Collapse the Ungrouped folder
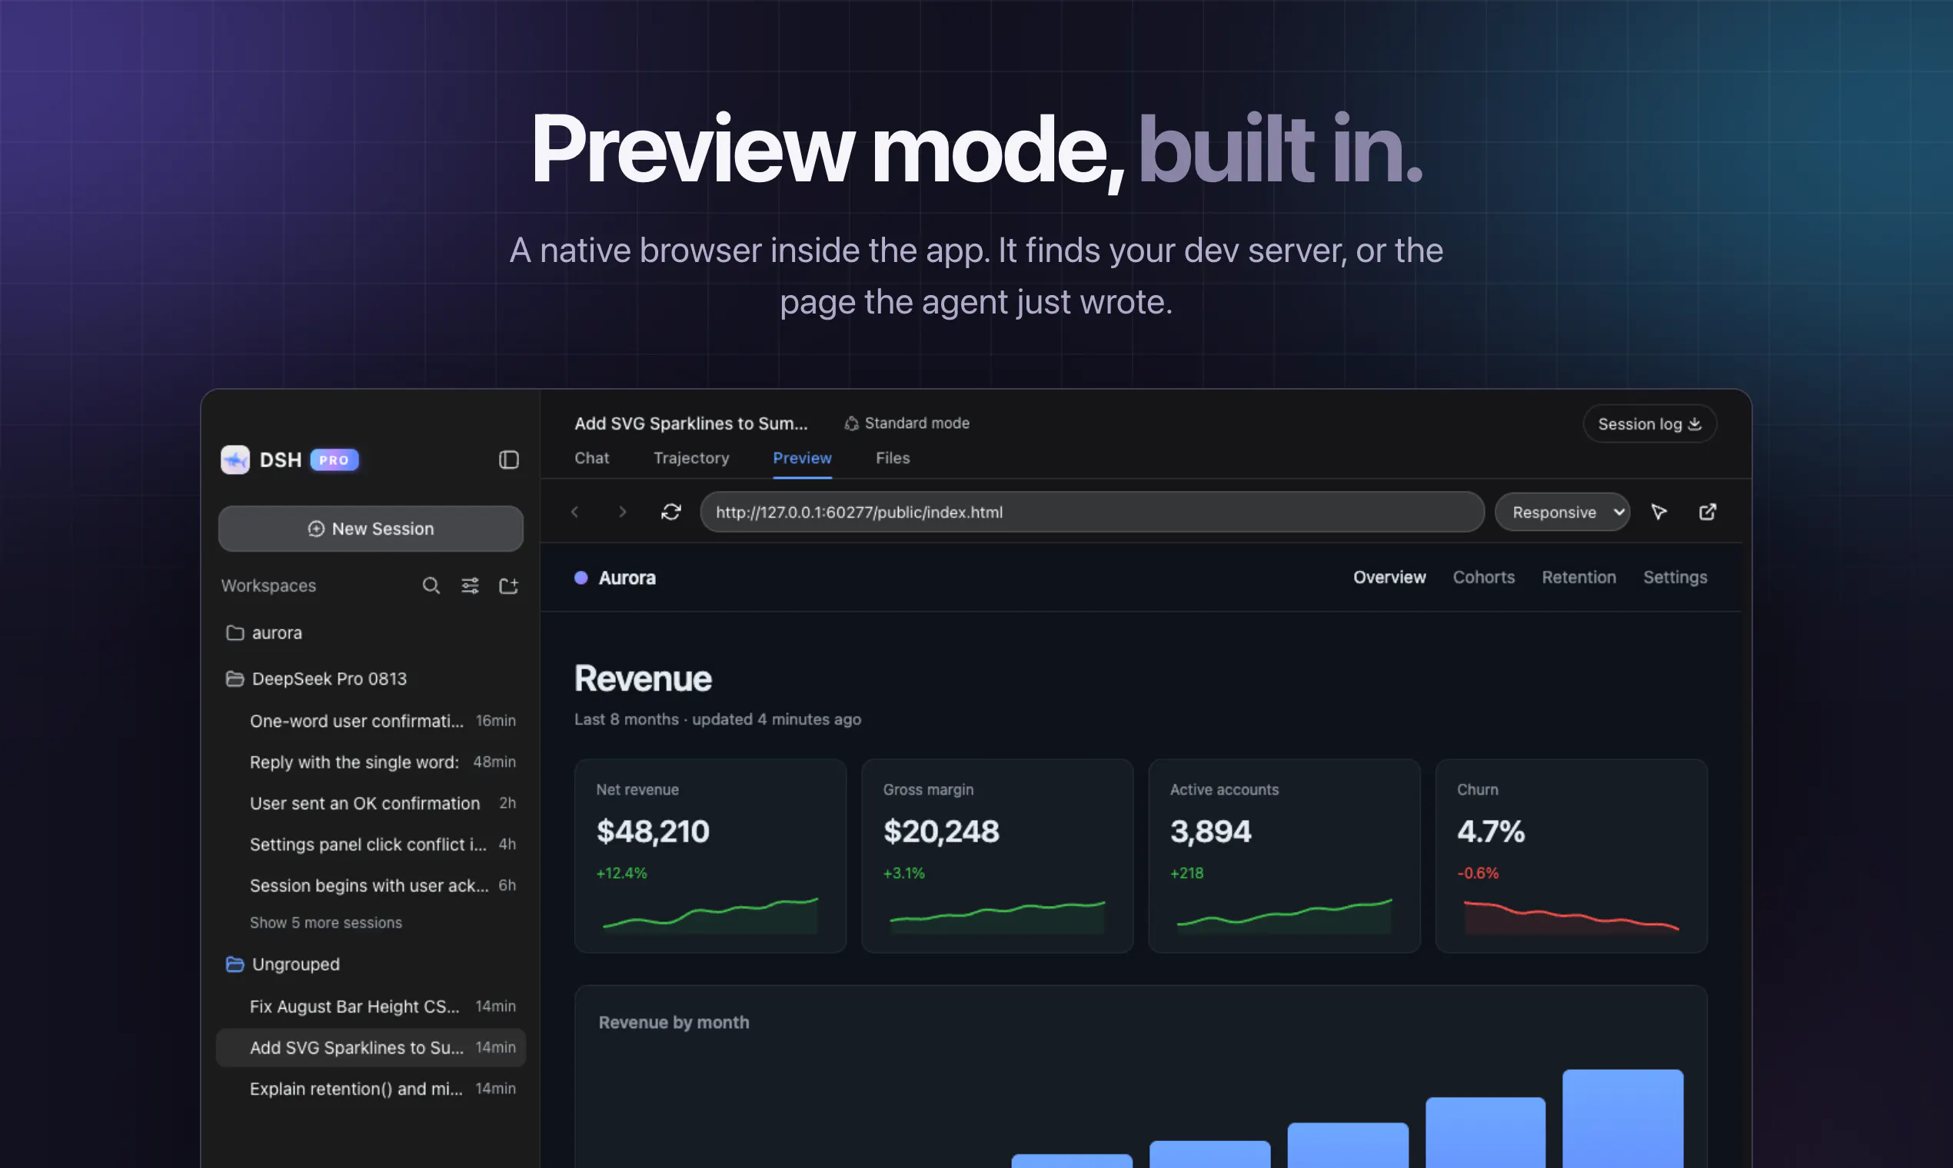Viewport: 1953px width, 1168px height. pyautogui.click(x=370, y=964)
